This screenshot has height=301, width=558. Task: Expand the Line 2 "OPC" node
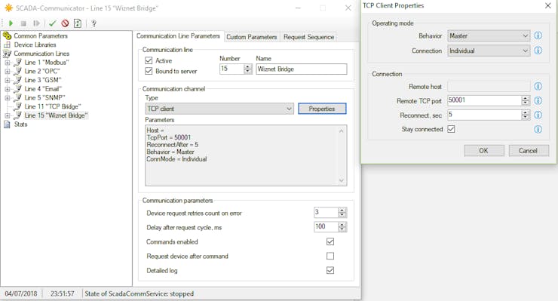(7, 71)
